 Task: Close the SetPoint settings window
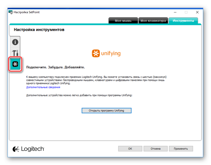pyautogui.click(x=197, y=12)
